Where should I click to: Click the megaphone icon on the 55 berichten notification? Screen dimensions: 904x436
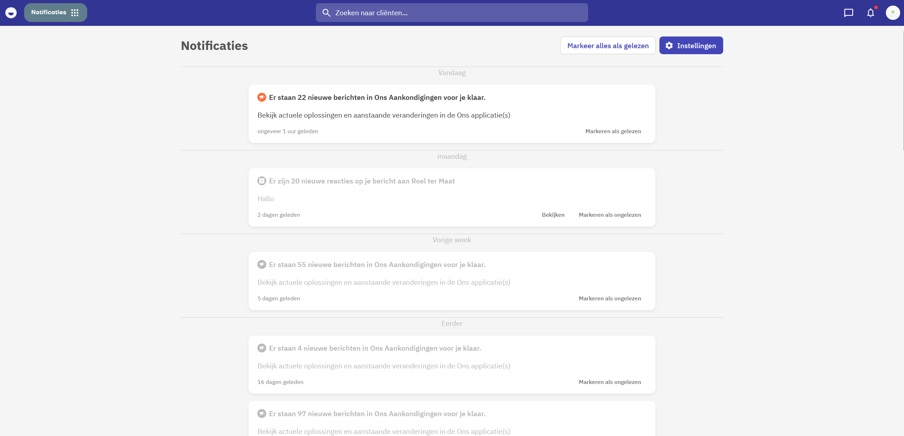[x=262, y=264]
